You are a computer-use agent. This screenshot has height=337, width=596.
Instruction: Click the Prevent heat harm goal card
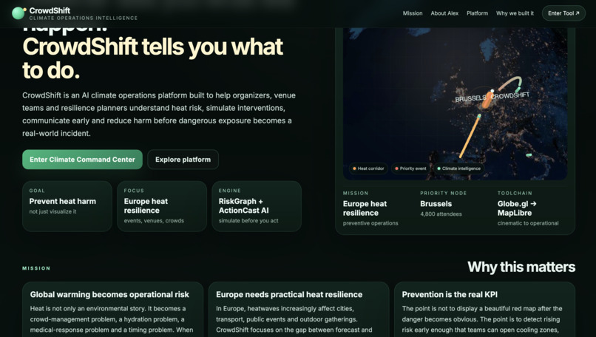click(67, 206)
